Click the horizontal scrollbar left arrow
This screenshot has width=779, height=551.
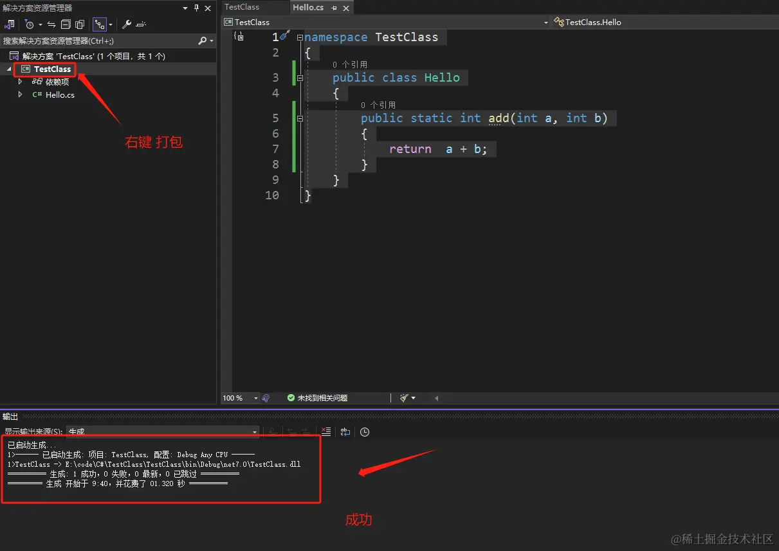pos(436,398)
